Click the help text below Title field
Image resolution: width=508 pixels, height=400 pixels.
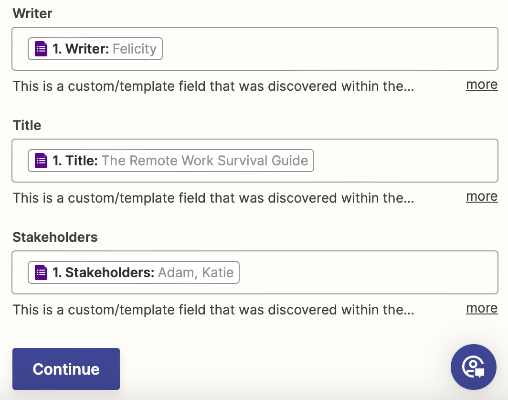point(213,198)
